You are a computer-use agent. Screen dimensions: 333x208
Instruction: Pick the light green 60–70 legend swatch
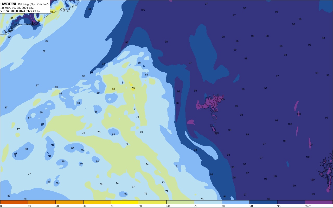180,202
